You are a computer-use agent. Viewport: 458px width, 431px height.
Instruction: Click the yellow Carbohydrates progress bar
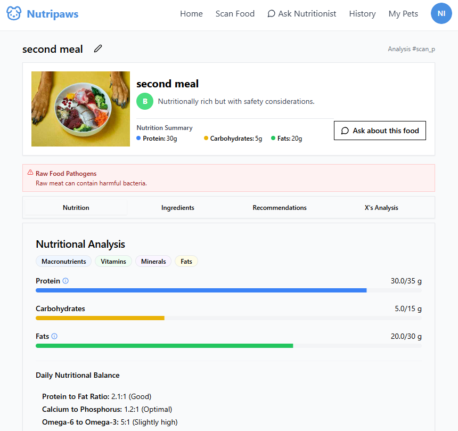coord(100,318)
